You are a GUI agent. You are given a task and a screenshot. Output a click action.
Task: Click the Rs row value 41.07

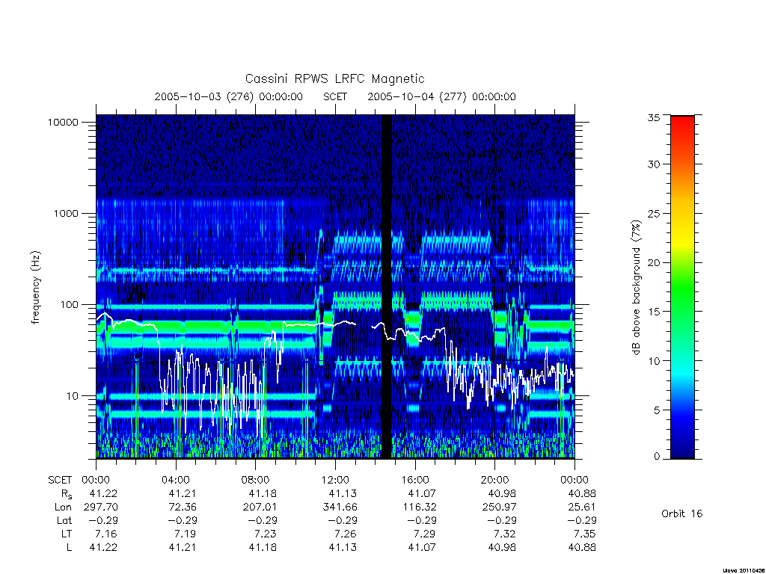(x=422, y=494)
